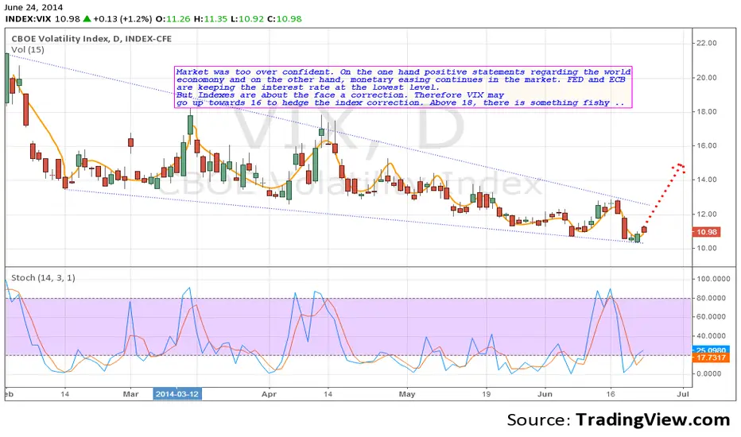Click the 20.00 price axis label
Viewport: 741px width, 437px height.
click(x=707, y=78)
